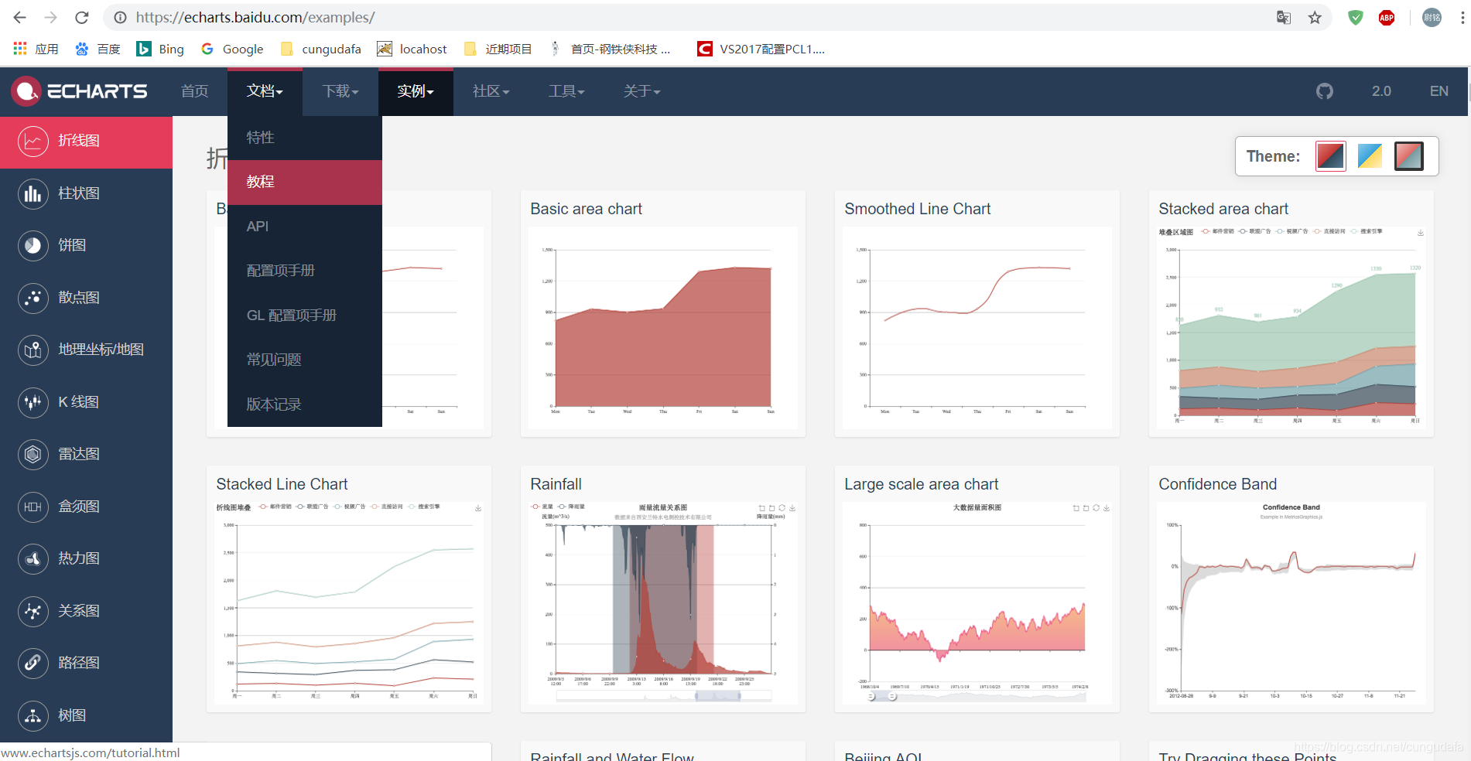Open the GitHub icon in navbar

point(1325,91)
